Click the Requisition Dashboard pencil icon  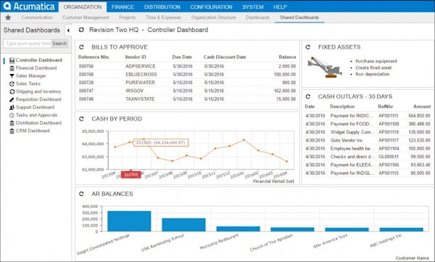[12, 99]
